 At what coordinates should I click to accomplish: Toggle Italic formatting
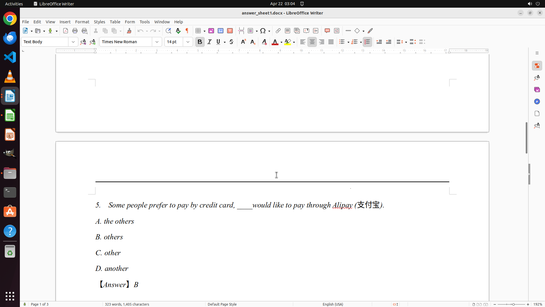click(x=209, y=42)
